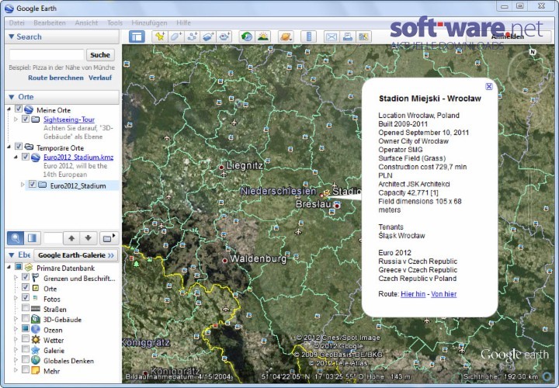Toggle sunlight across landscape icon

coord(263,36)
